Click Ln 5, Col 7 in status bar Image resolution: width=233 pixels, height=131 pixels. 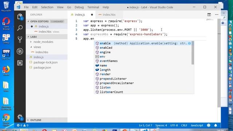[x=146, y=125]
